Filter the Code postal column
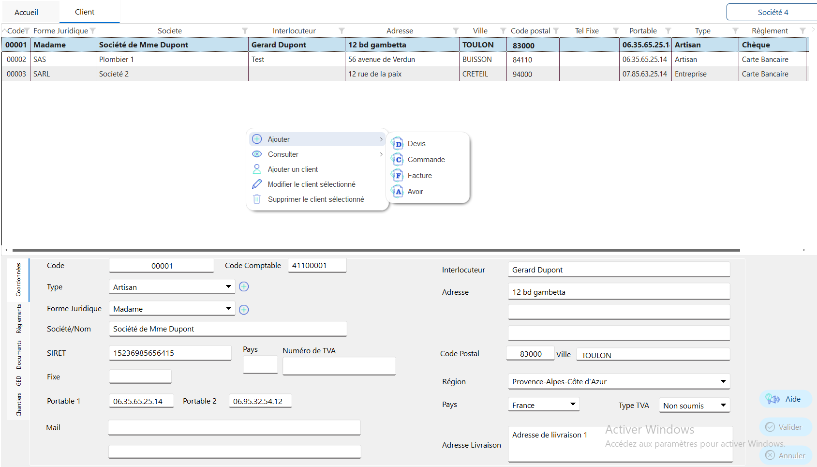 point(556,30)
